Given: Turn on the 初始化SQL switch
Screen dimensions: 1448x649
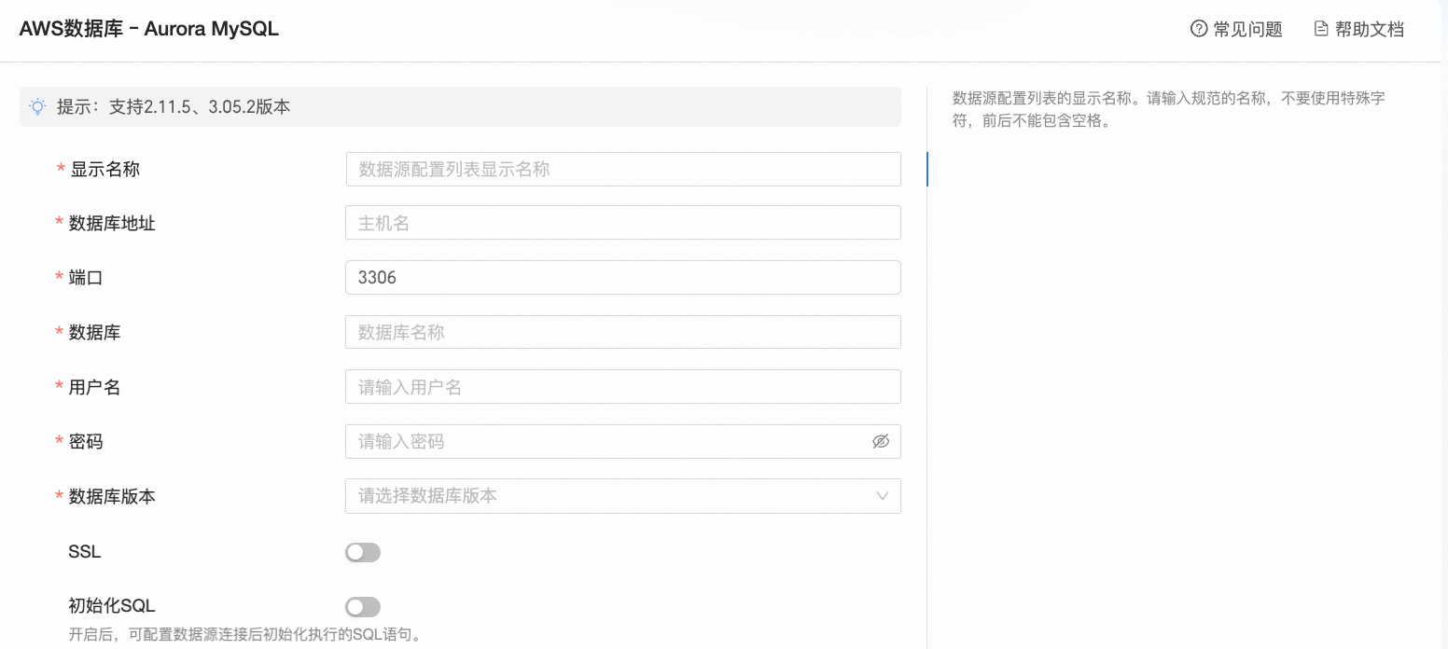Looking at the screenshot, I should coord(363,607).
